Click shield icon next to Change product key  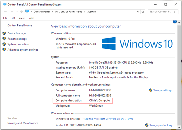(147, 125)
